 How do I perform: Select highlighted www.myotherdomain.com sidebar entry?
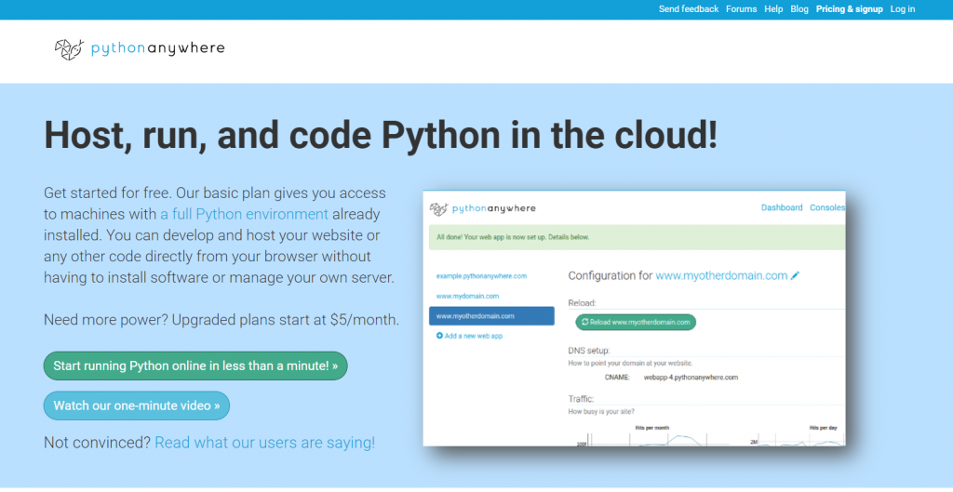pyautogui.click(x=491, y=316)
